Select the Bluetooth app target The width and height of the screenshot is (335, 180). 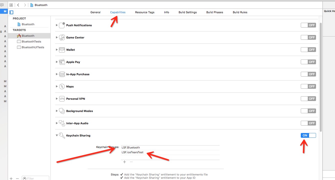coord(29,36)
